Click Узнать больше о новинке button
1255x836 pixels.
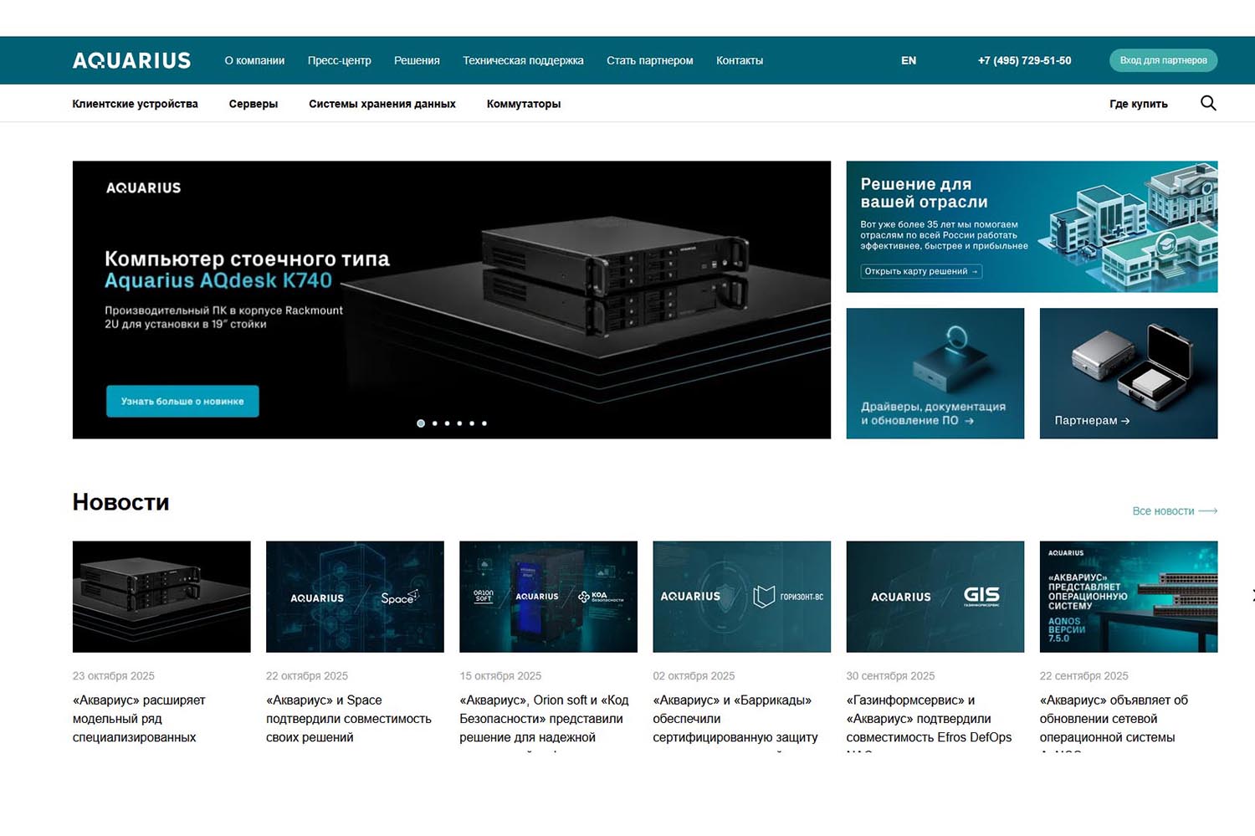tap(182, 401)
